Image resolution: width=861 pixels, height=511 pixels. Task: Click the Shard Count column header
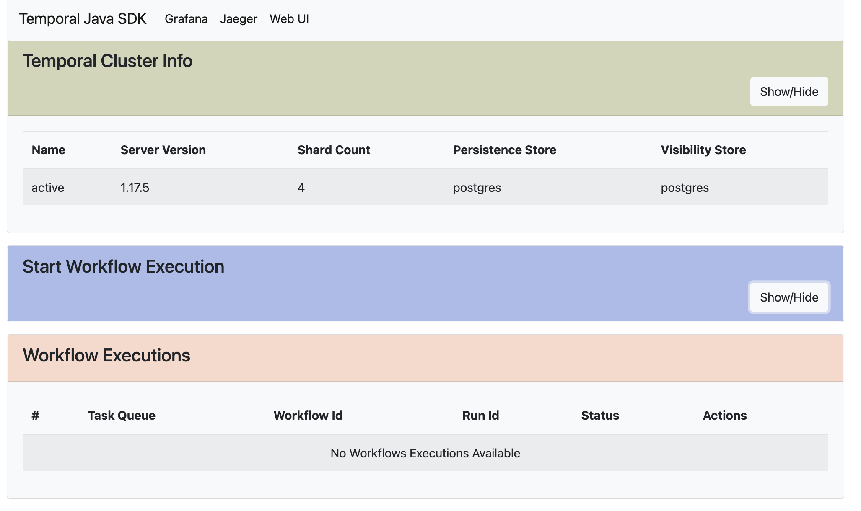pyautogui.click(x=334, y=150)
